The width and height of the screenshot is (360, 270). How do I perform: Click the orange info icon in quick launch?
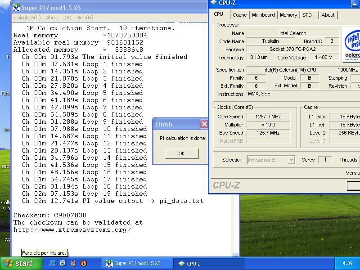pyautogui.click(x=84, y=263)
